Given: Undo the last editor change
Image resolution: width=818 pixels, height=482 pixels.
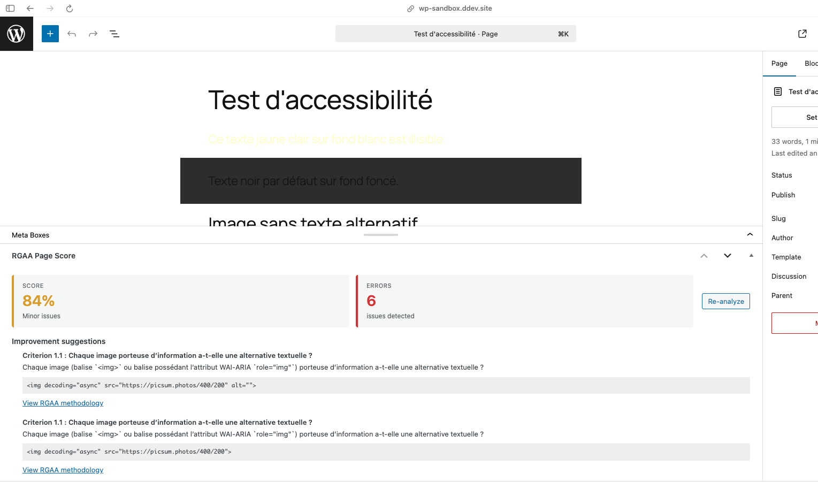Looking at the screenshot, I should [72, 34].
